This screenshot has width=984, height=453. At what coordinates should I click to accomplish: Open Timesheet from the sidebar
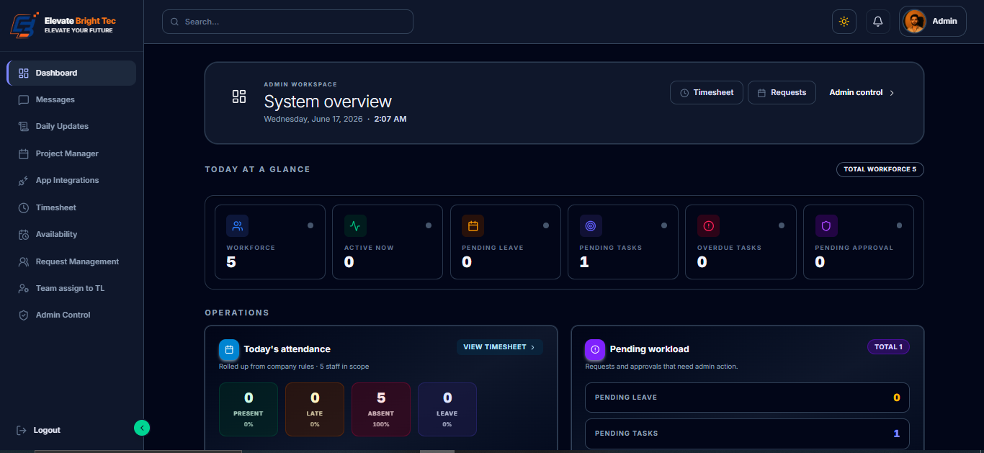(x=71, y=207)
